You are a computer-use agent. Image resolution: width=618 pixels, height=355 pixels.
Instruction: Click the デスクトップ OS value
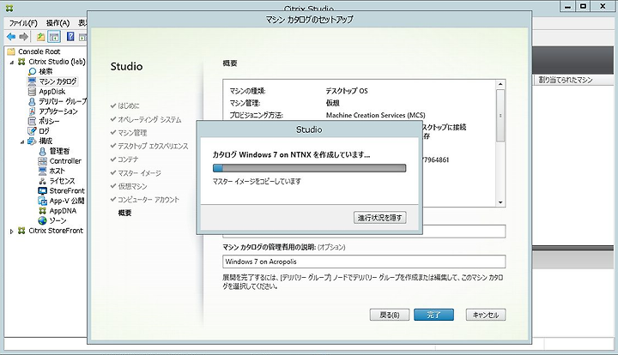[x=347, y=91]
